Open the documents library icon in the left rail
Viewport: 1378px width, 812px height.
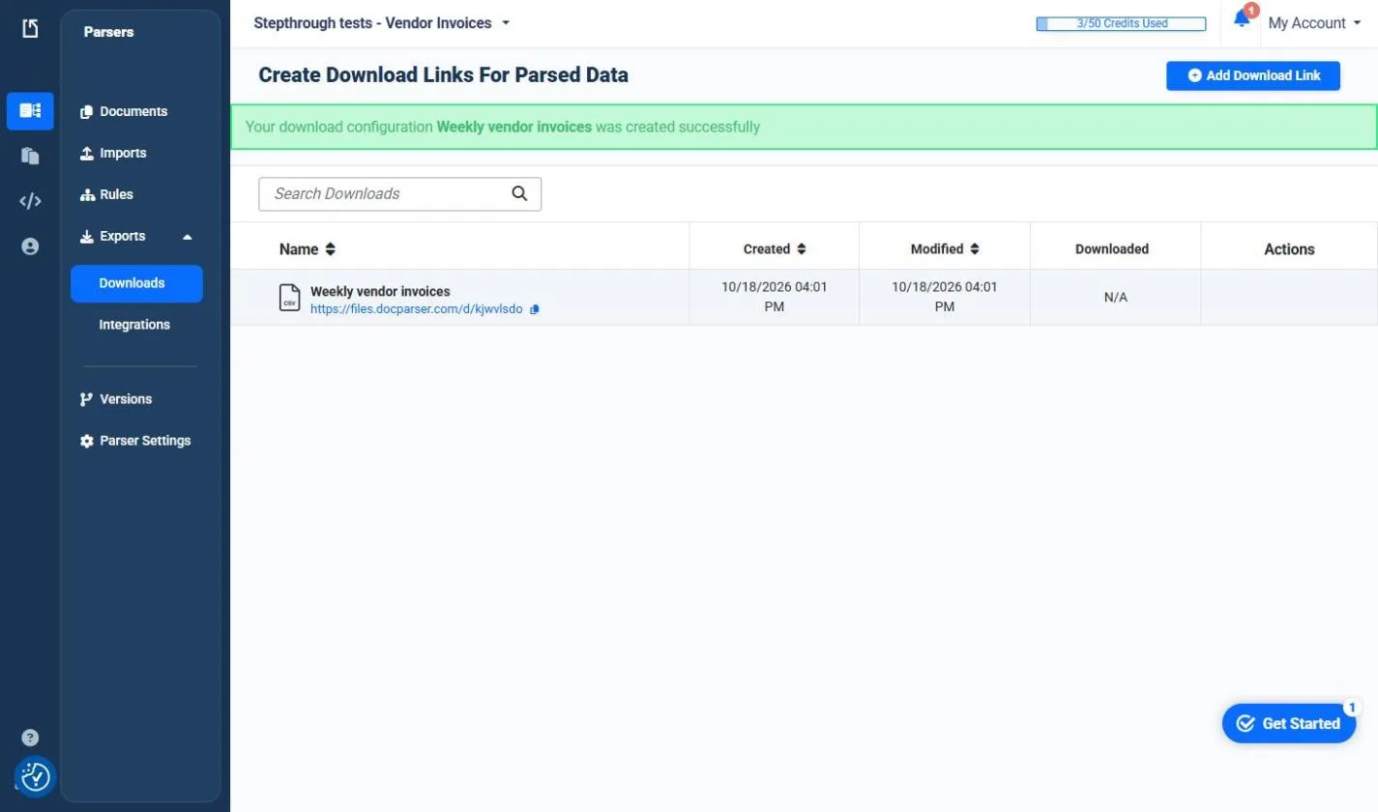point(30,156)
